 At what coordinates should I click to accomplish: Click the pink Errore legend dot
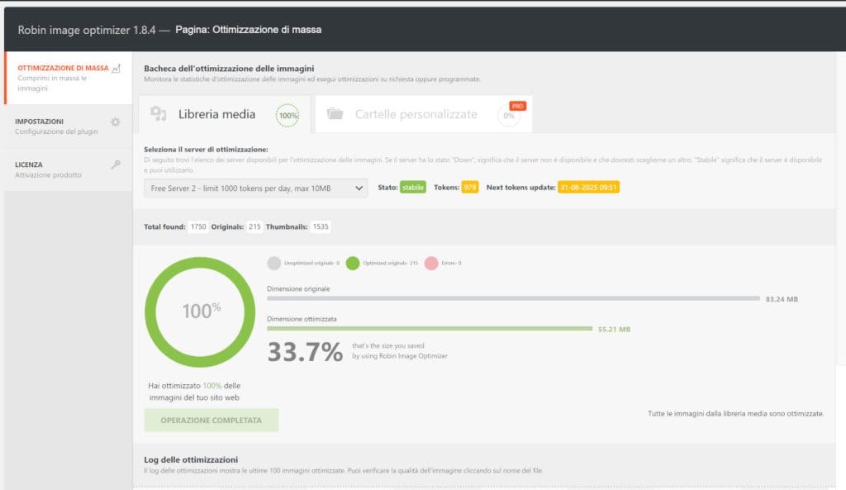(431, 264)
